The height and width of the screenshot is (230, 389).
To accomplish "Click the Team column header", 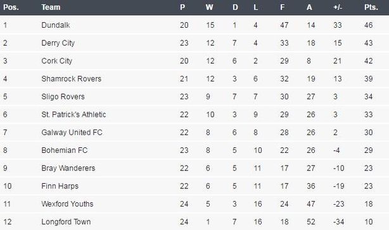I will 51,7.
